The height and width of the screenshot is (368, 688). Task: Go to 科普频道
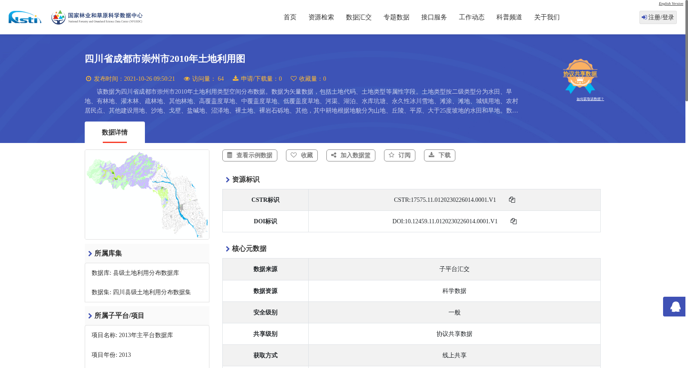(509, 17)
